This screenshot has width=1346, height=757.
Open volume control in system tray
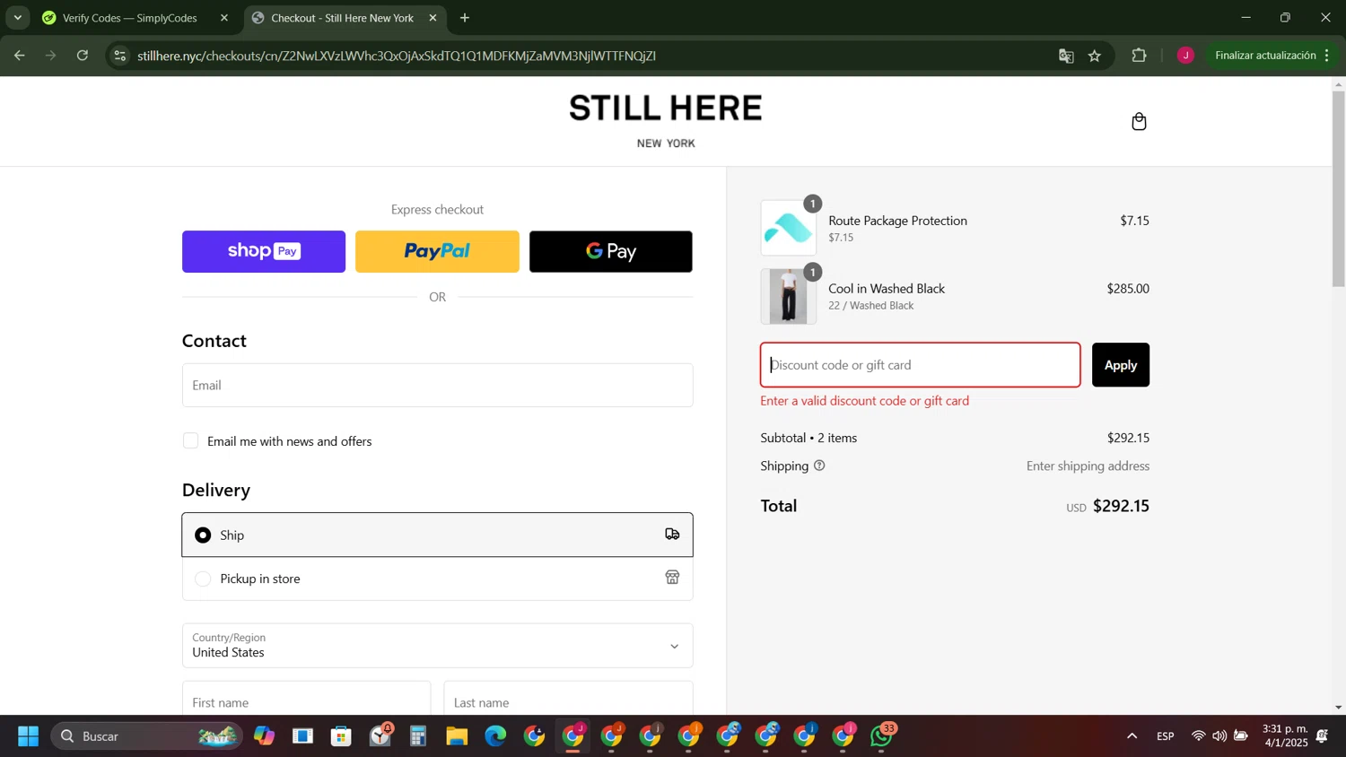click(x=1219, y=736)
